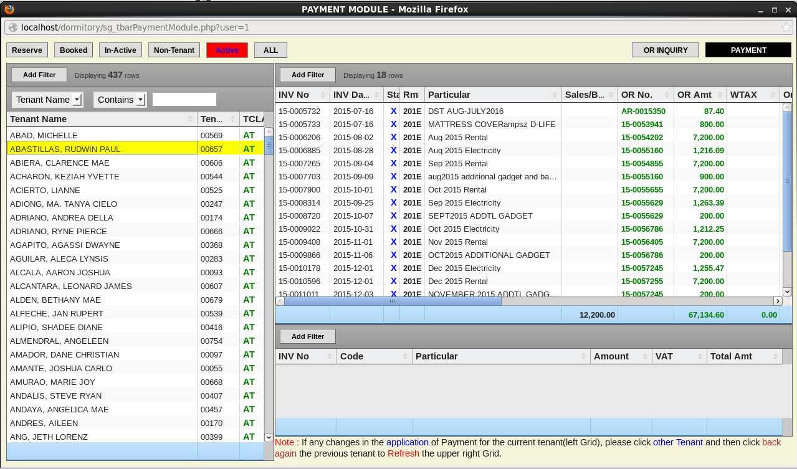Viewport: 797px width, 469px height.
Task: Select the black PAYMENT tab
Action: (x=748, y=50)
